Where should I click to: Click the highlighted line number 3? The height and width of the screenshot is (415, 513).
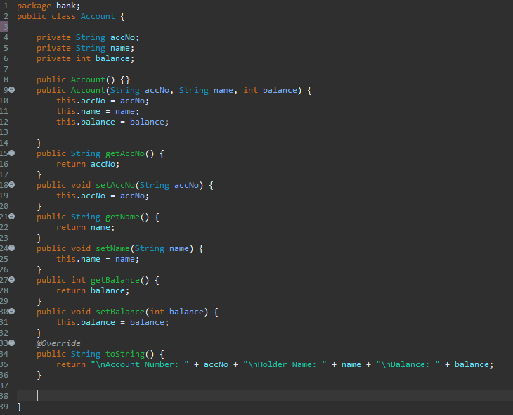(4, 27)
